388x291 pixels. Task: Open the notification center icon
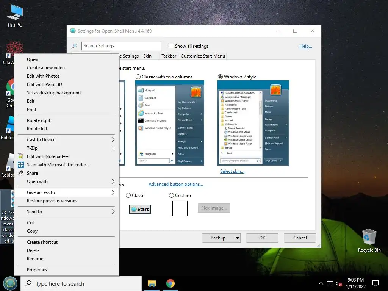click(375, 283)
